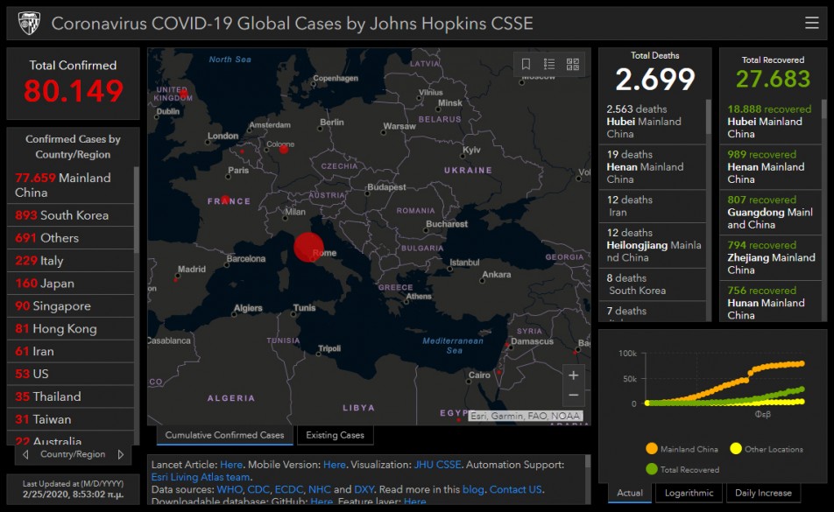Select Cumulative Confirmed Cases tab
The height and width of the screenshot is (512, 834).
(224, 435)
